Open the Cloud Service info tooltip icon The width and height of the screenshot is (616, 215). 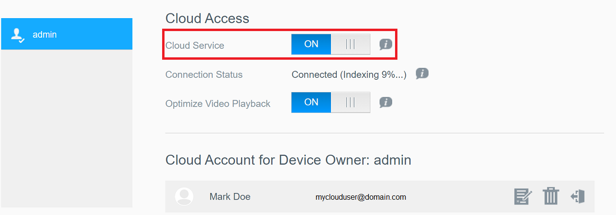(386, 44)
